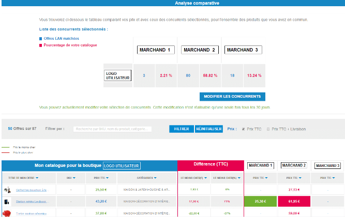The image size is (345, 217).
Task: Click the 59,00 € Marchand 2 price
Action: (294, 213)
